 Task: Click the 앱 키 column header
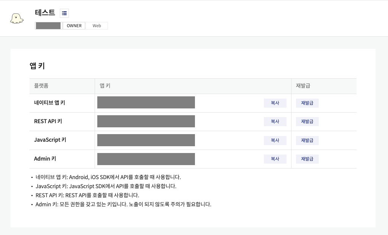pos(105,86)
